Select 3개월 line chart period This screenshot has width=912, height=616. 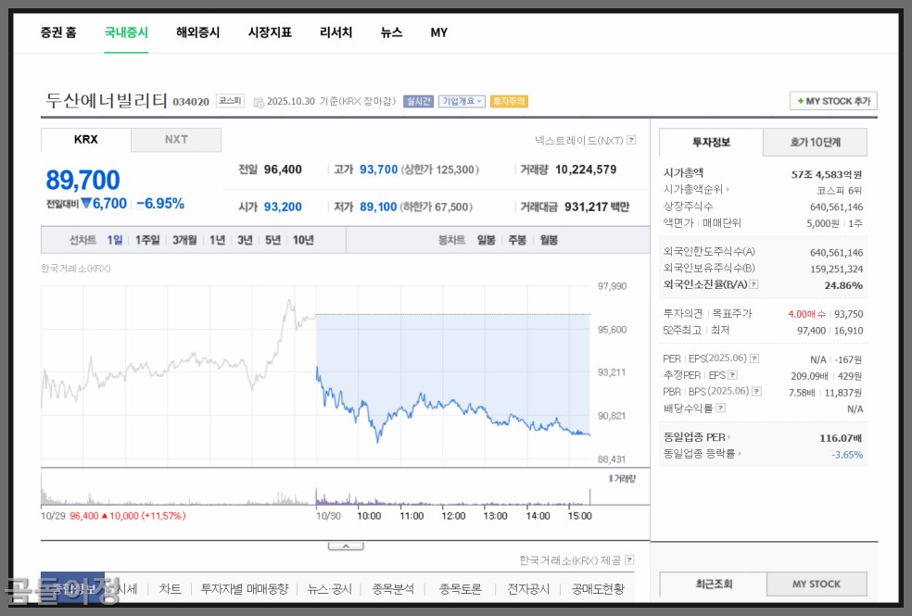[x=184, y=240]
